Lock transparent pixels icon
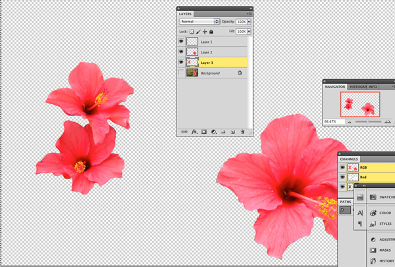Viewport: 395px width, 267px height. click(192, 32)
